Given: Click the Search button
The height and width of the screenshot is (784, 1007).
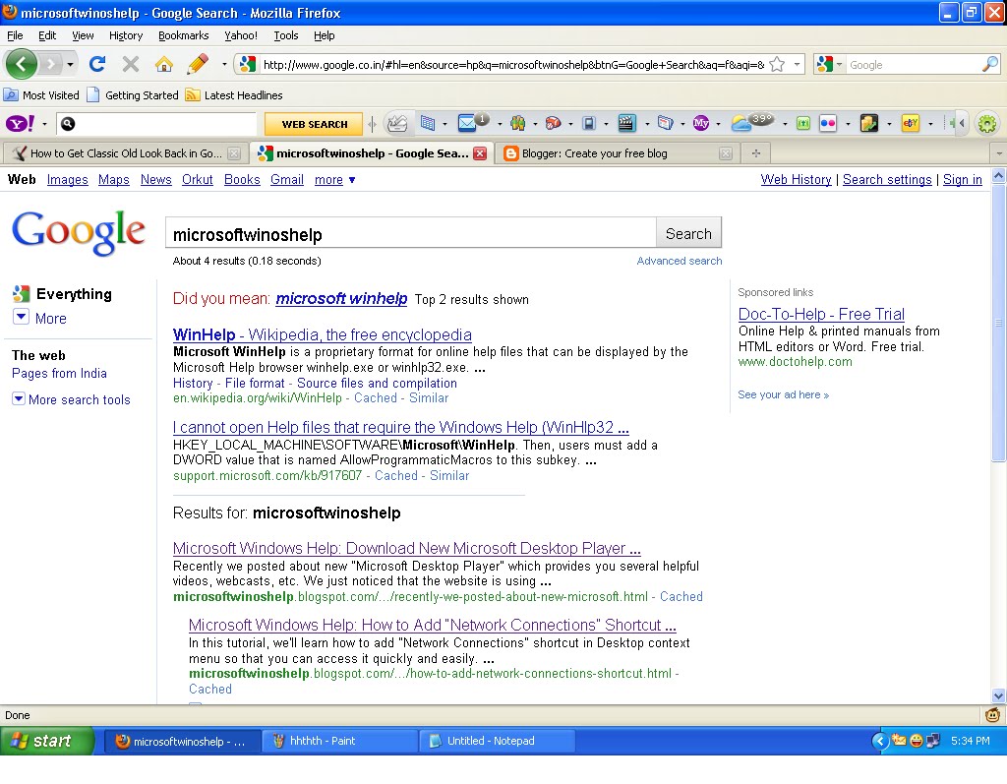Looking at the screenshot, I should coord(687,232).
